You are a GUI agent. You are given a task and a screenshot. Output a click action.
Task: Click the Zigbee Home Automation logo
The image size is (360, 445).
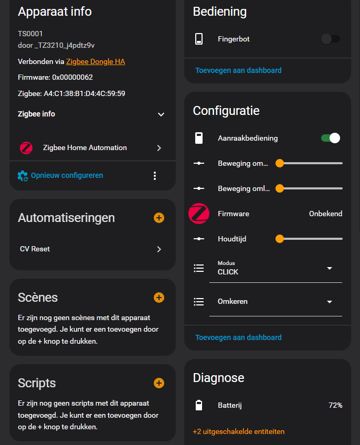tap(26, 148)
